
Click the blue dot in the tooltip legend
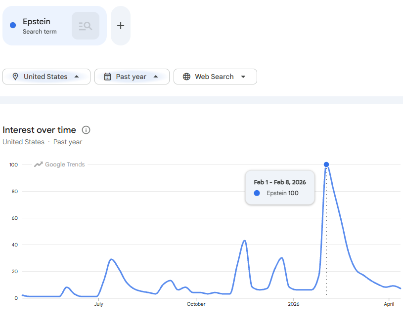click(257, 193)
